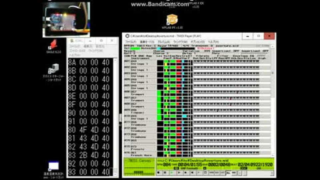The height and width of the screenshot is (180, 320).
Task: Open 演奏モード menu in TMIDI Player
Action: (147, 42)
